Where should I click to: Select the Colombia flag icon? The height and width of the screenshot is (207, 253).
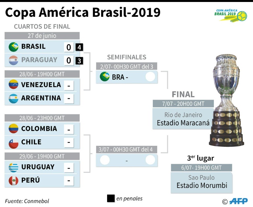(x=14, y=128)
